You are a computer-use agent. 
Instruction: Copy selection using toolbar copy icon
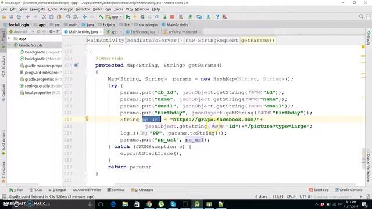click(52, 17)
